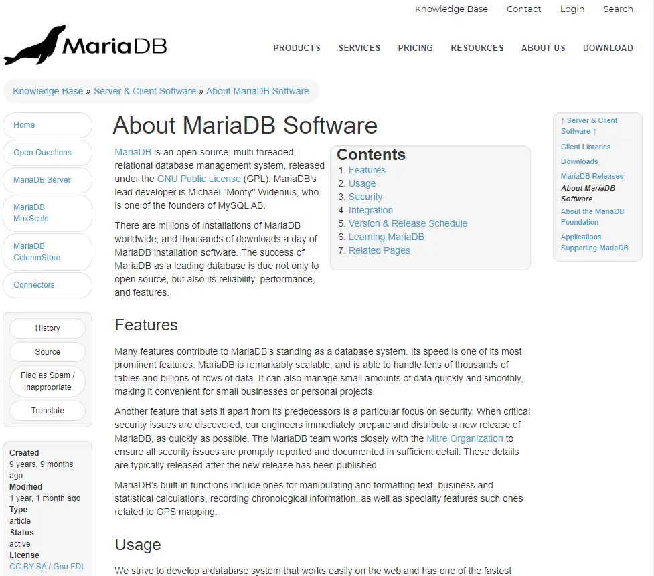654x576 pixels.
Task: Select MariaDB MaxScale in sidebar
Action: click(48, 213)
